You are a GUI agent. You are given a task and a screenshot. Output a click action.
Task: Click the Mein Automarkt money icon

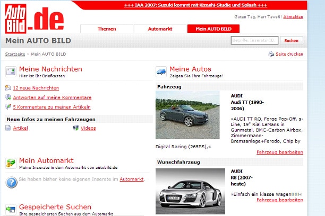click(11, 163)
